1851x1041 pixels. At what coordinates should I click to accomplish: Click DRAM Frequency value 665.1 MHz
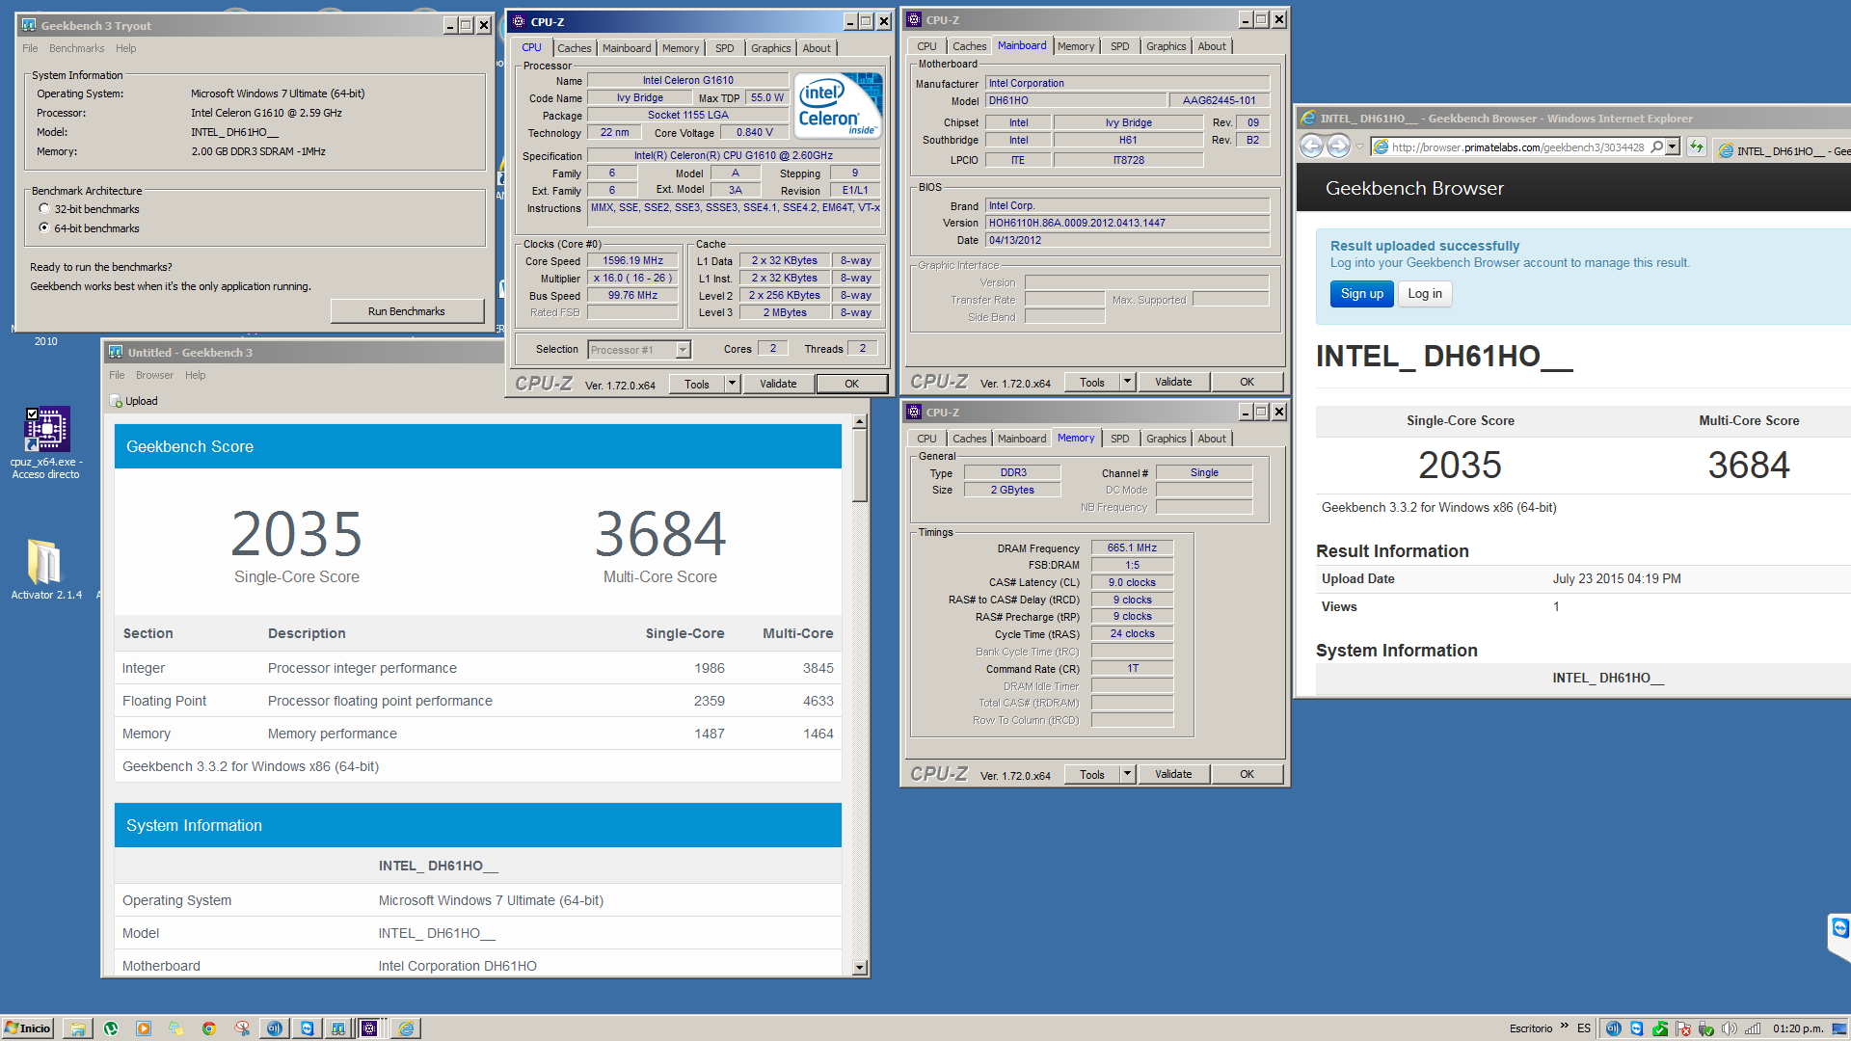[1132, 547]
